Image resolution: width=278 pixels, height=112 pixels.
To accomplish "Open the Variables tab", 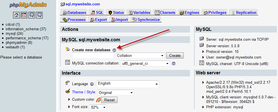I will 139,12.
